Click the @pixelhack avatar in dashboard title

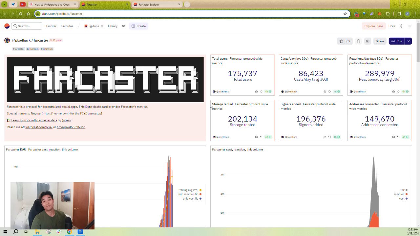(x=7, y=40)
